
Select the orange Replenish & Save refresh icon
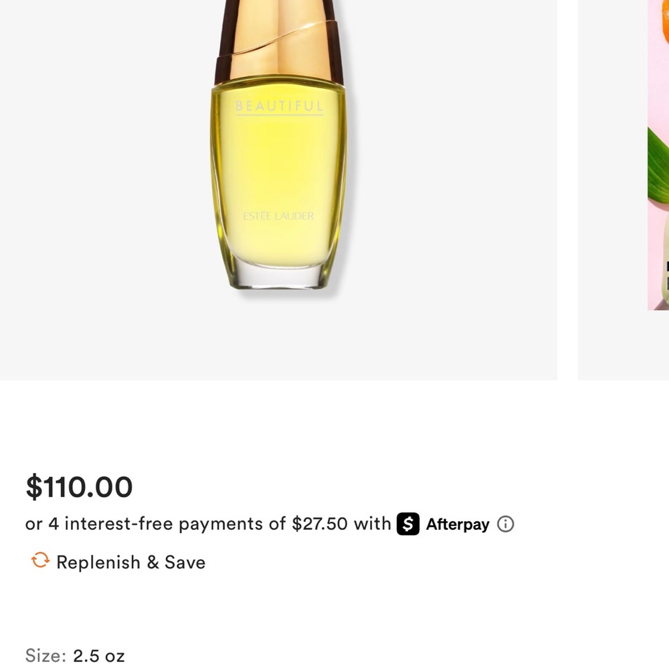pos(39,561)
